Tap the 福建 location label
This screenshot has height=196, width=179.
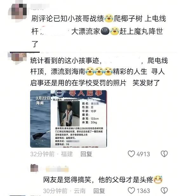(67, 154)
